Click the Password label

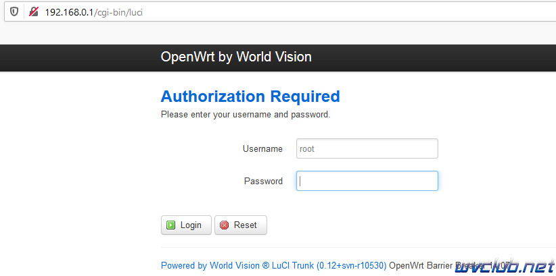(263, 181)
